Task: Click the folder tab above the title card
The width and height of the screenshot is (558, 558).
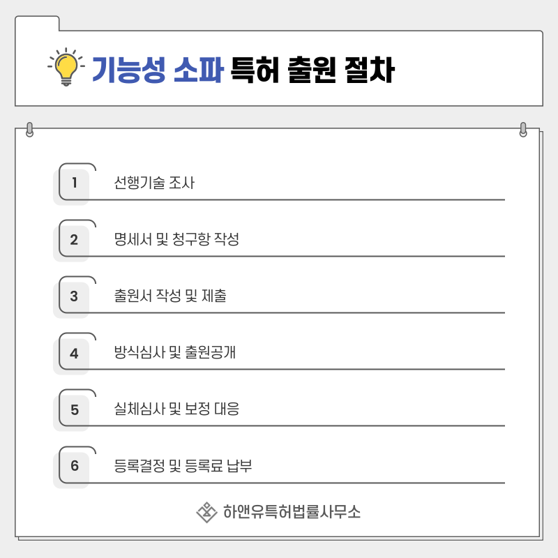Action: click(x=37, y=23)
